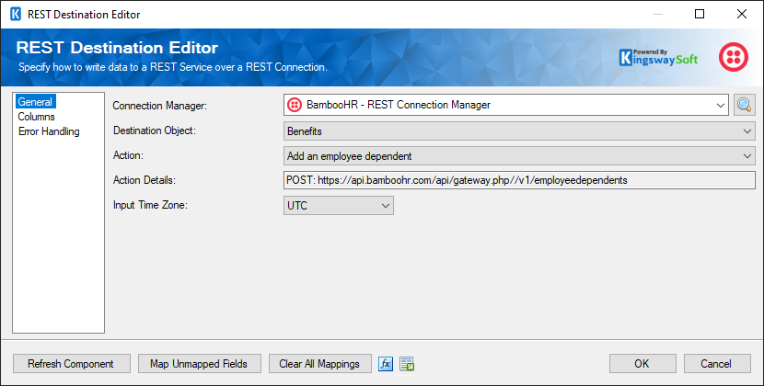Expand the Destination Object dropdown showing Benefits
This screenshot has width=764, height=386.
[x=519, y=131]
